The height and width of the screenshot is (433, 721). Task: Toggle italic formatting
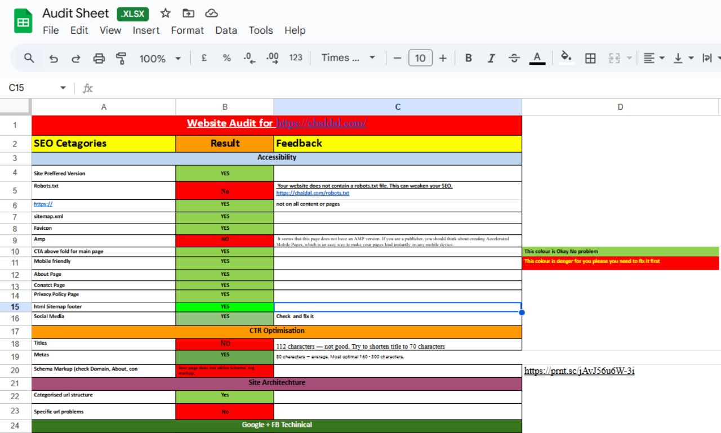(491, 58)
